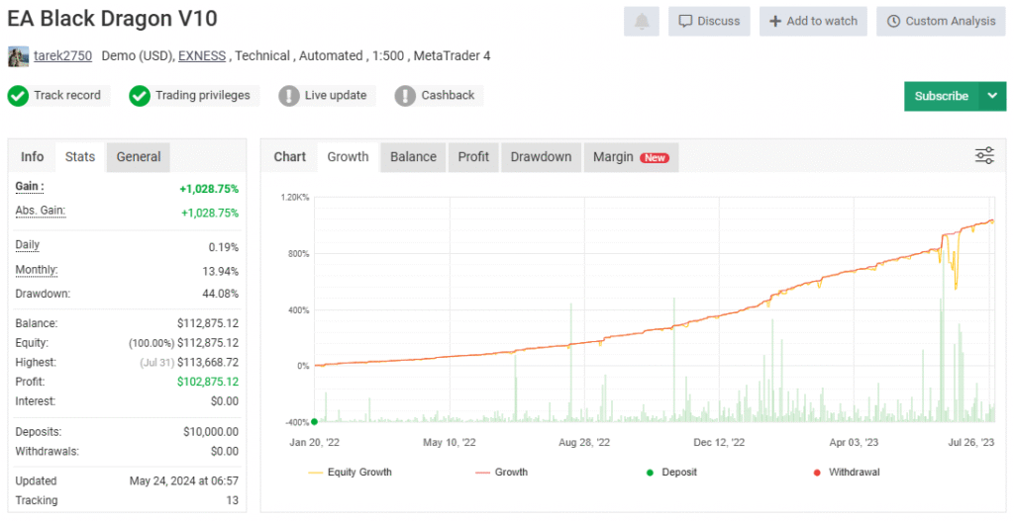The height and width of the screenshot is (521, 1014).
Task: Open the EXNESS broker link
Action: pyautogui.click(x=202, y=56)
